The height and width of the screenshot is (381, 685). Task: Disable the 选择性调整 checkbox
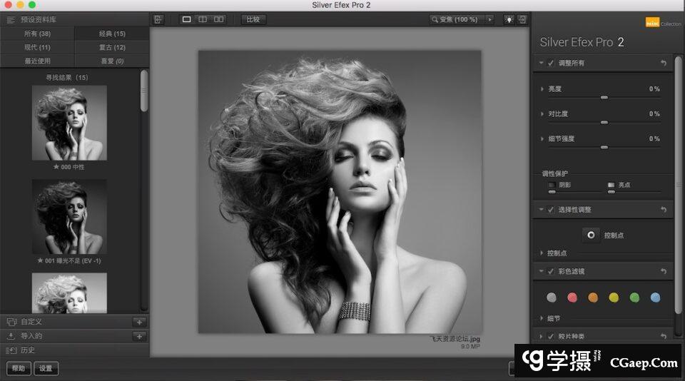(x=551, y=210)
